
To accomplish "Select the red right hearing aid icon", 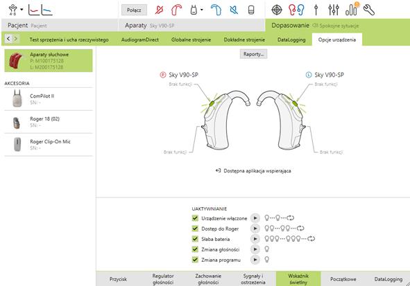I will pos(176,10).
